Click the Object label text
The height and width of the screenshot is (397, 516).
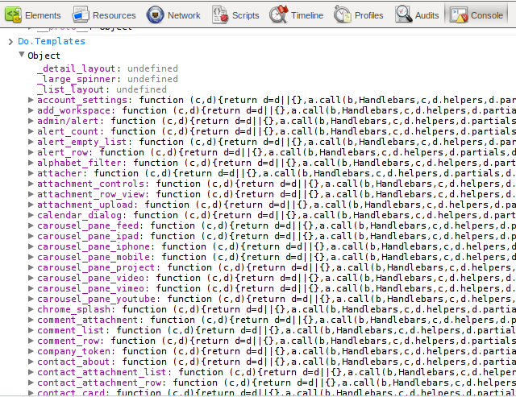click(44, 56)
